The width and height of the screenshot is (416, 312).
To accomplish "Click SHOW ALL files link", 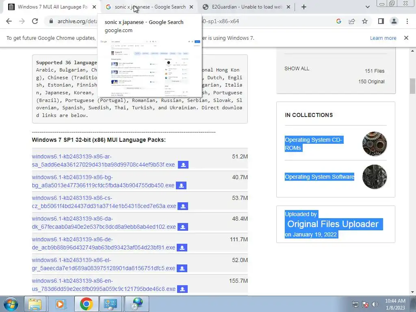I will 297,68.
